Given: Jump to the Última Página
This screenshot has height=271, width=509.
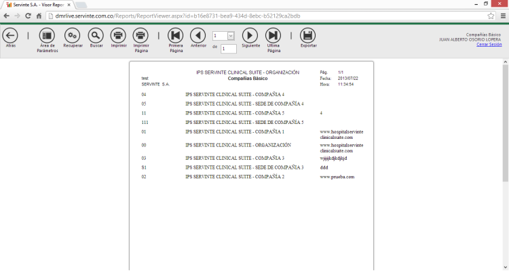Looking at the screenshot, I should 274,35.
